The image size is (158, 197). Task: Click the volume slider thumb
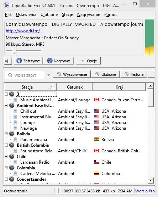(x=14, y=51)
